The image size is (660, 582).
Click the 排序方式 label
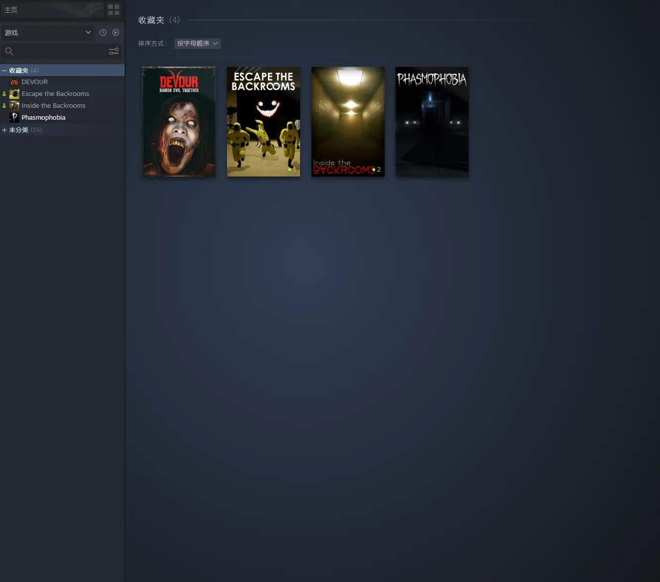pos(152,44)
